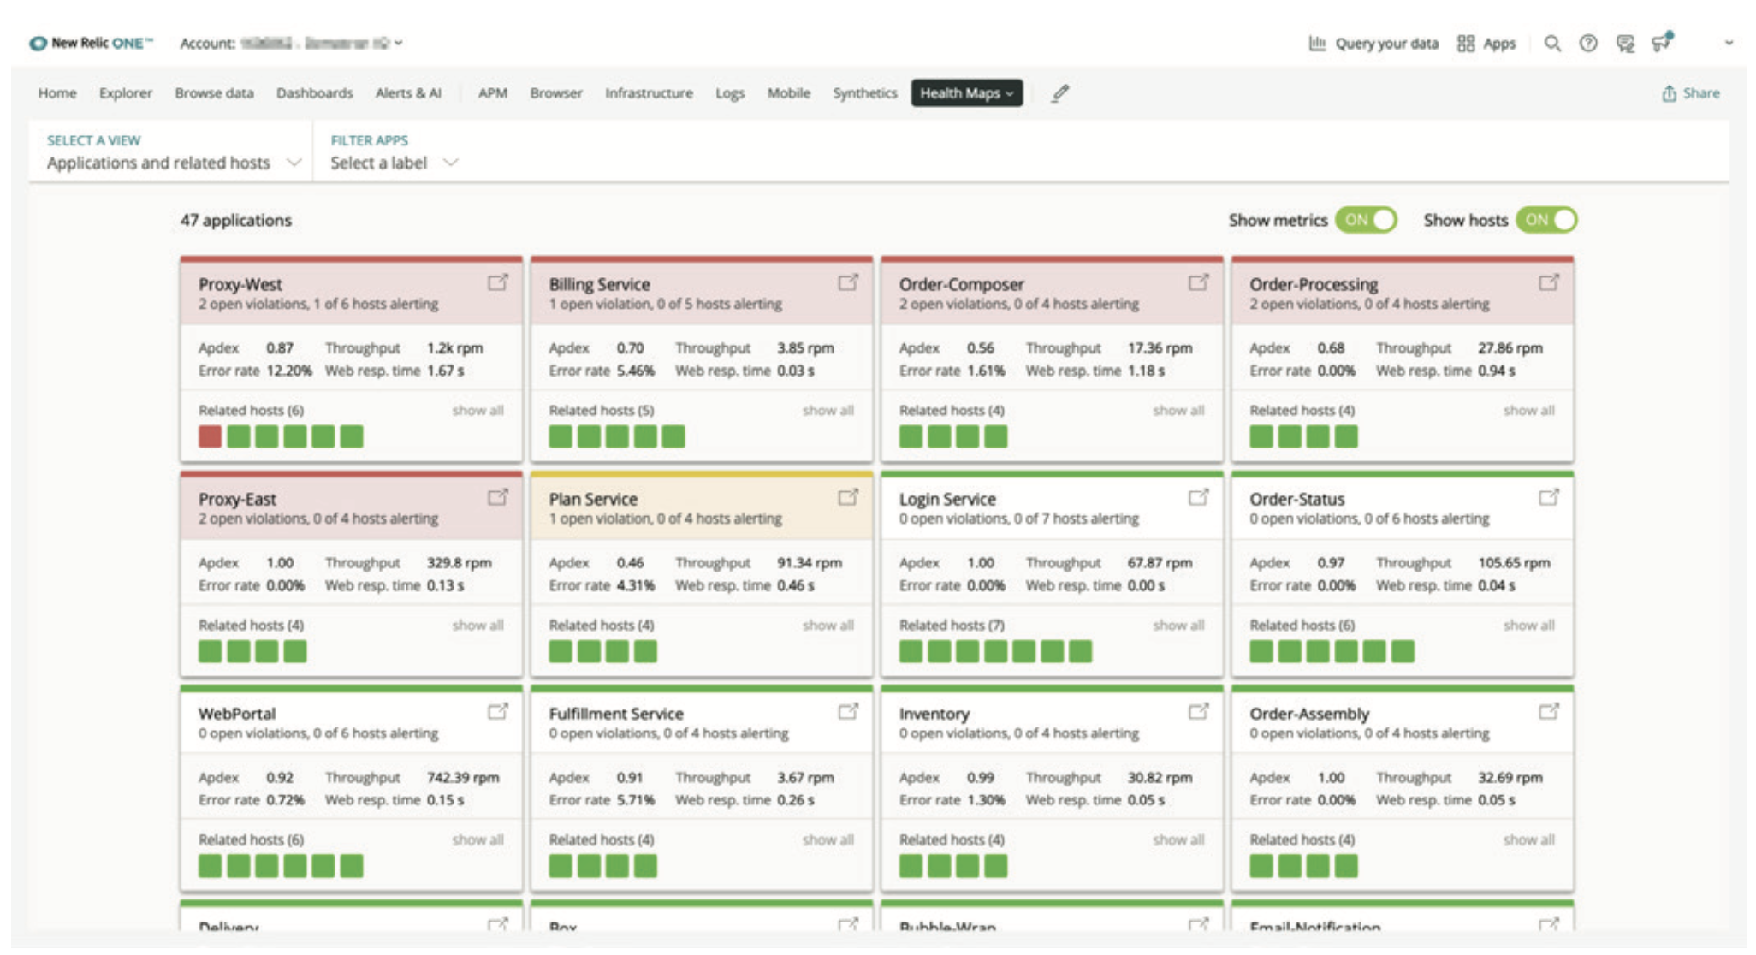Show all related hosts for Billing Service

tap(828, 411)
